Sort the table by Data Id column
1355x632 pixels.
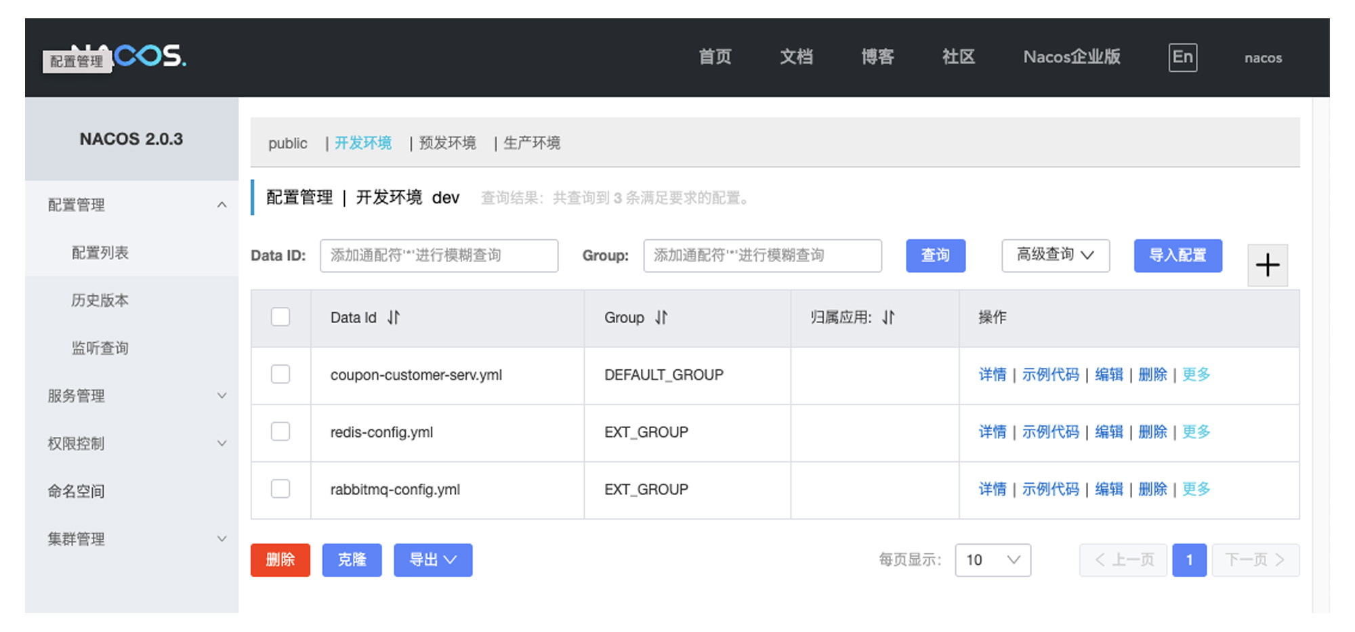[x=394, y=317]
